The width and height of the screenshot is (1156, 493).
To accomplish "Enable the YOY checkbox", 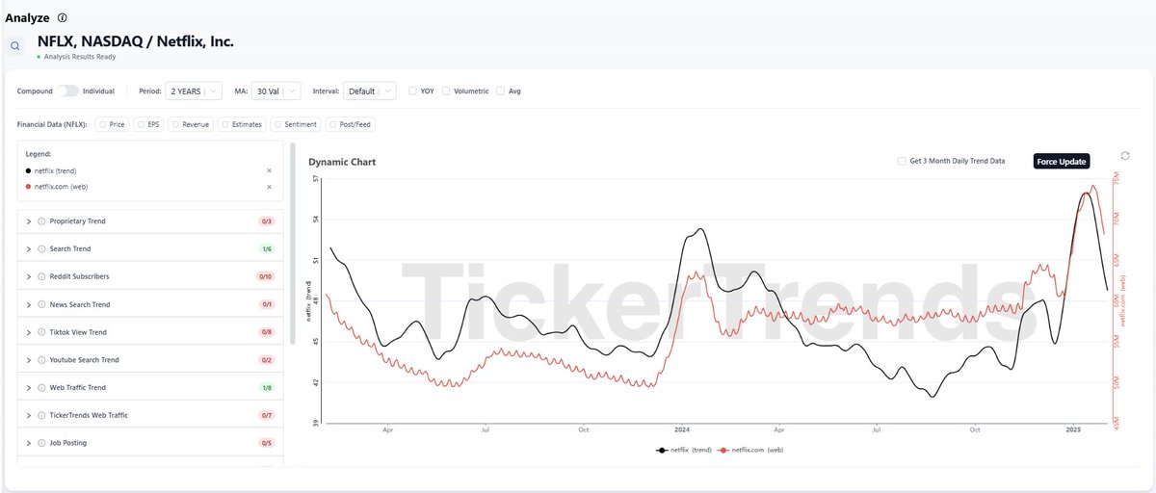I will coord(412,91).
